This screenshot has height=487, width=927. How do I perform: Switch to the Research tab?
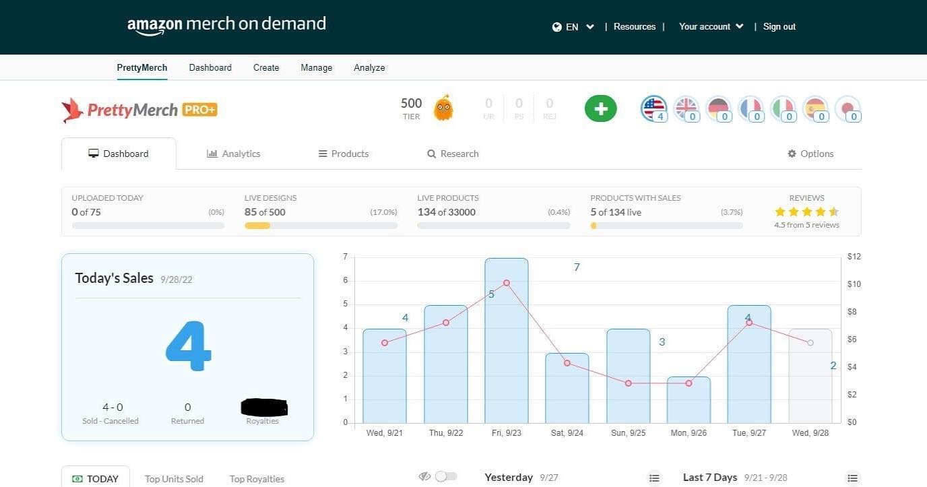tap(453, 154)
